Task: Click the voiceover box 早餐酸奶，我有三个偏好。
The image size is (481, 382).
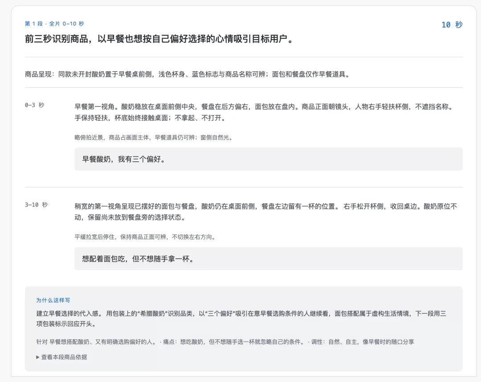Action: point(269,159)
